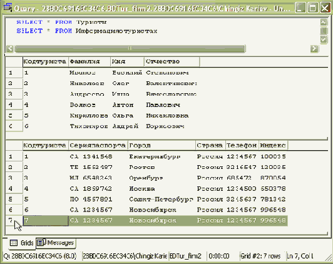Minimize the Query window
This screenshot has width=333, height=264.
[300, 8]
